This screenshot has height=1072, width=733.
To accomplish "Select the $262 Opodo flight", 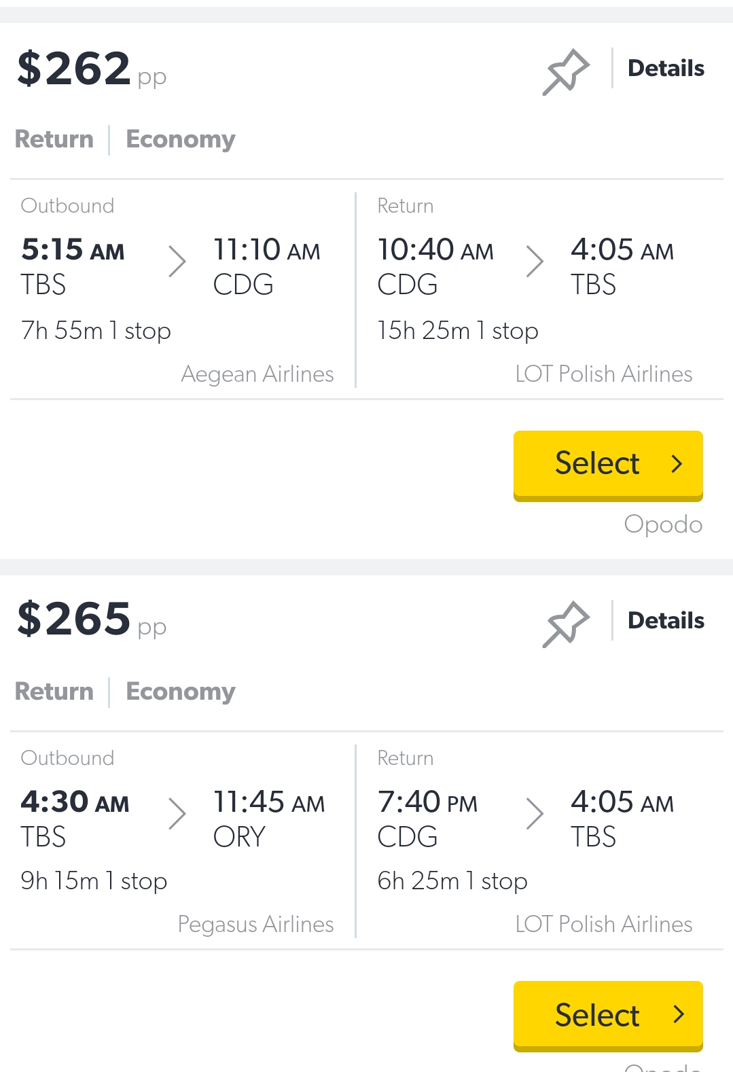I will click(608, 465).
